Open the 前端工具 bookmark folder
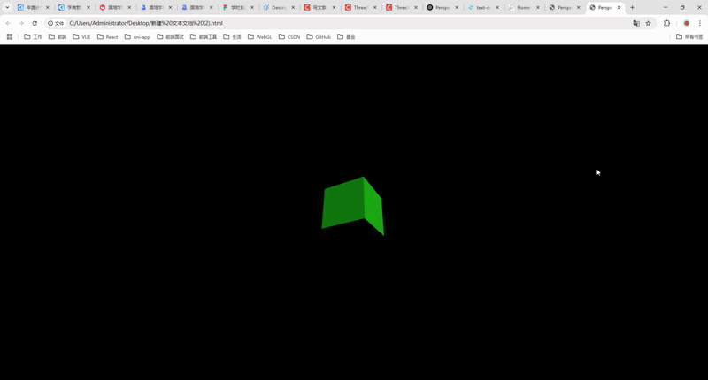708x380 pixels. (204, 37)
